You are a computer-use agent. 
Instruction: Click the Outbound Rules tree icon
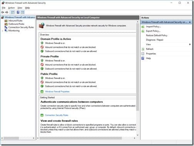[6, 24]
